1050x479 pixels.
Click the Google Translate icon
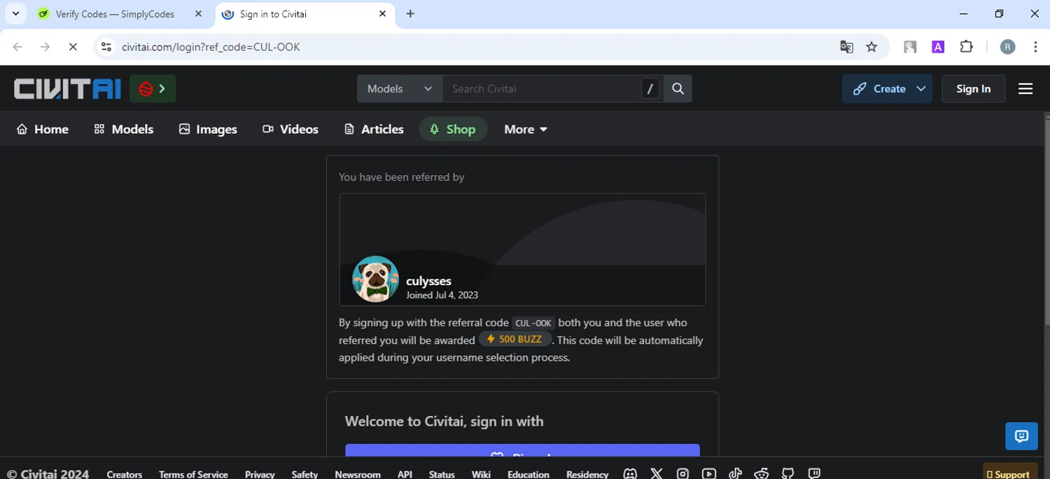847,47
